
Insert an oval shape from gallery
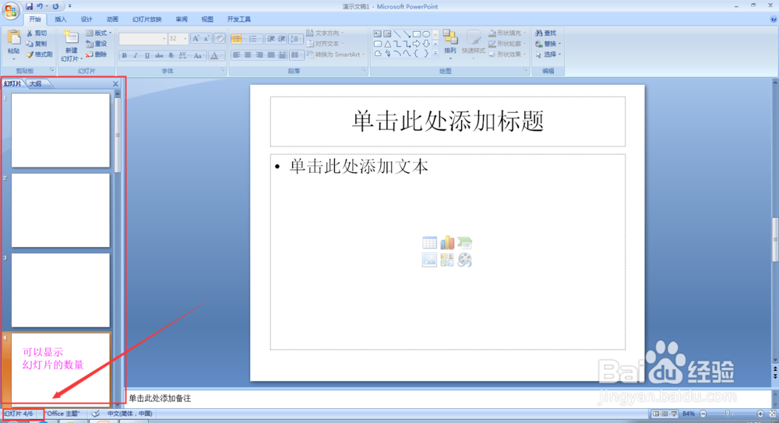pyautogui.click(x=426, y=34)
